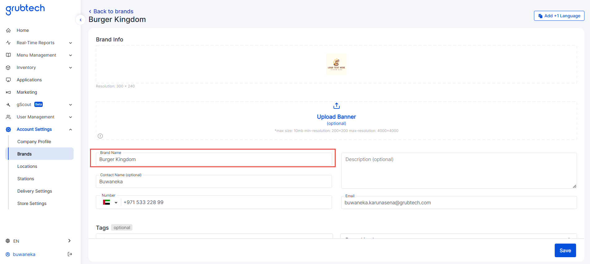Click the UAE flag icon
Viewport: 590px width, 264px height.
pyautogui.click(x=106, y=202)
